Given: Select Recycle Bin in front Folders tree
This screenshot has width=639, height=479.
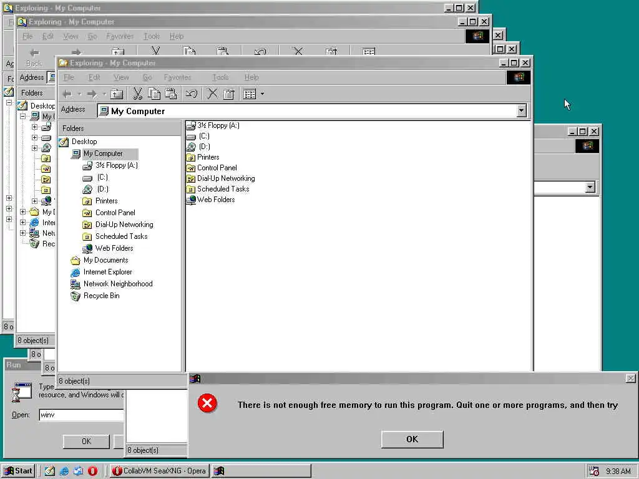Looking at the screenshot, I should pyautogui.click(x=102, y=296).
